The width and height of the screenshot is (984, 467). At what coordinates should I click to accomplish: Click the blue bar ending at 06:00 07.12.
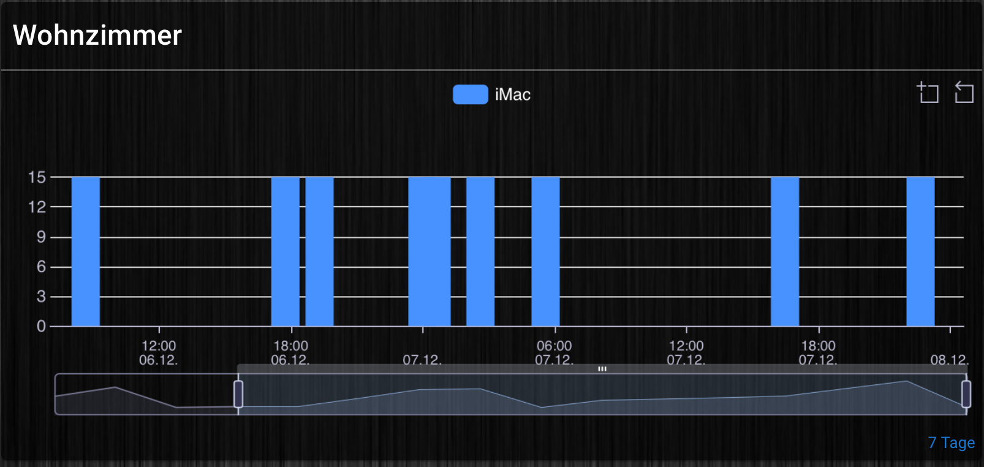[545, 251]
